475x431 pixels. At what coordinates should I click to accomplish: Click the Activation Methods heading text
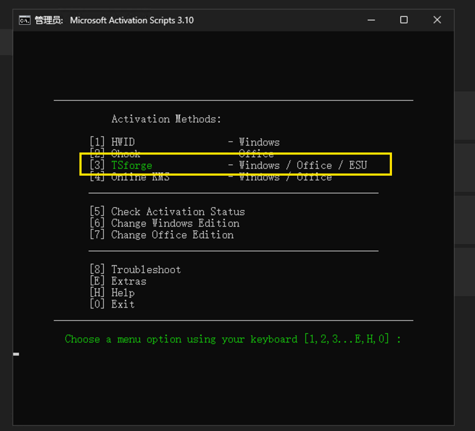[166, 119]
